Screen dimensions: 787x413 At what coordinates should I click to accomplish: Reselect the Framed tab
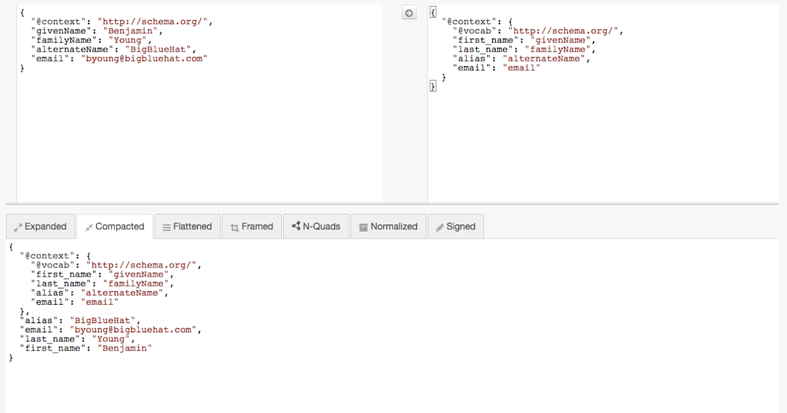click(252, 226)
